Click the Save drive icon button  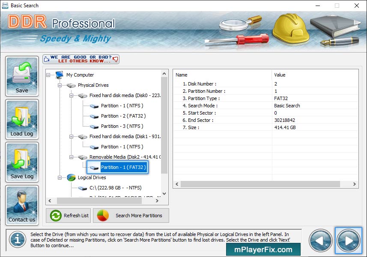click(22, 76)
